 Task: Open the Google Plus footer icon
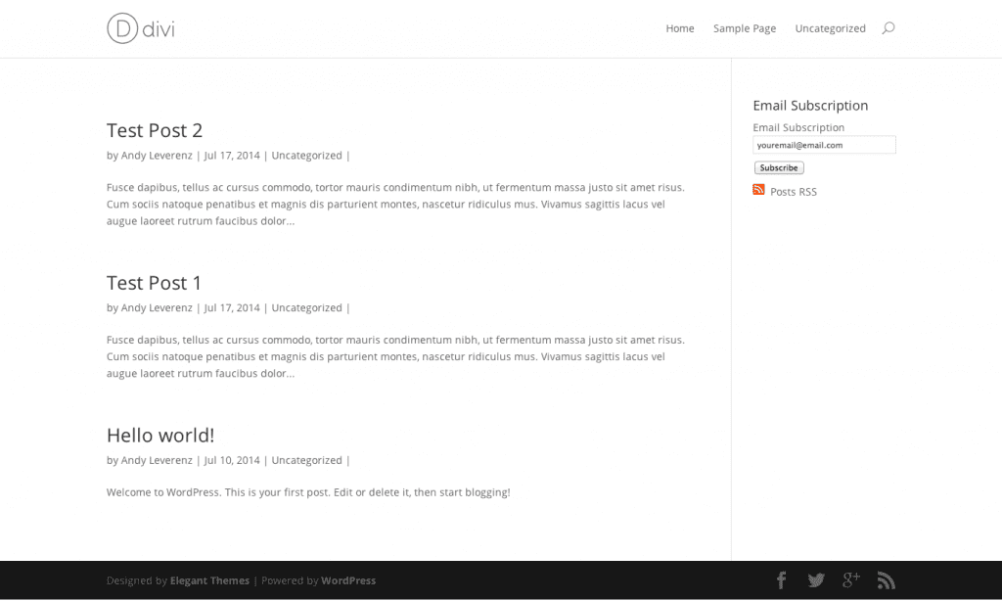(x=851, y=580)
